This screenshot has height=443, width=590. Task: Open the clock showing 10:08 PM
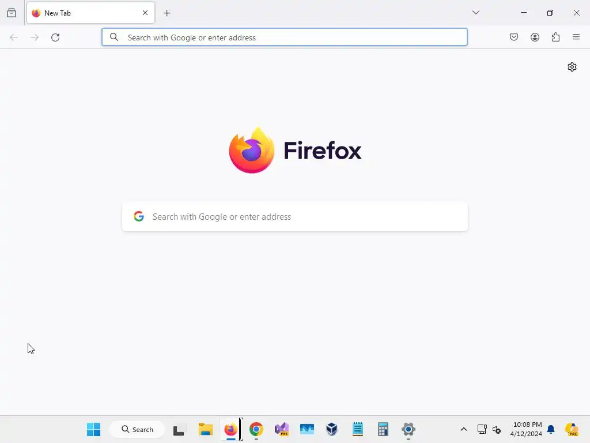tap(527, 429)
